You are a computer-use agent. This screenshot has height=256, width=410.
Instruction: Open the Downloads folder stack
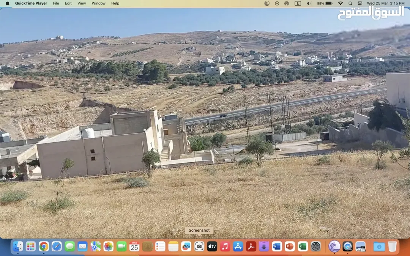click(x=379, y=247)
